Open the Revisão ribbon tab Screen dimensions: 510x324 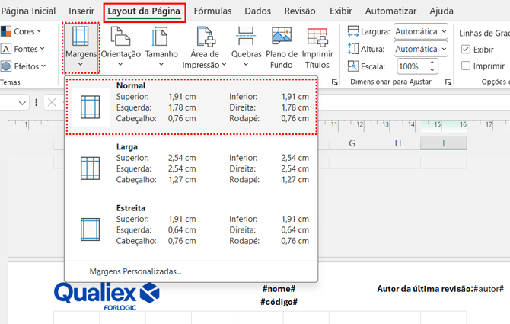click(x=299, y=11)
